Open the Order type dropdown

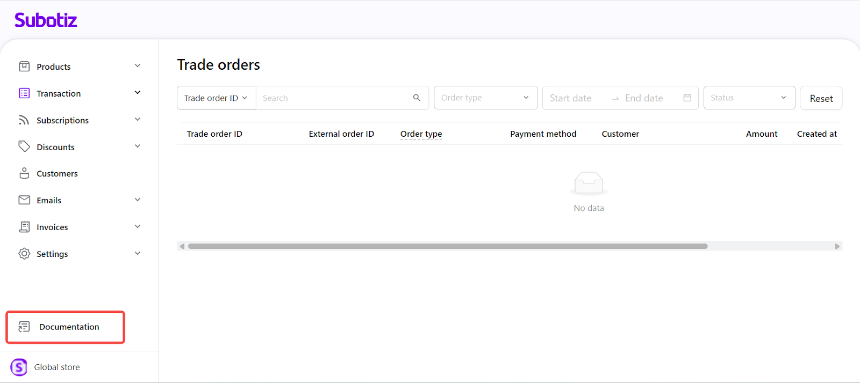pos(485,98)
